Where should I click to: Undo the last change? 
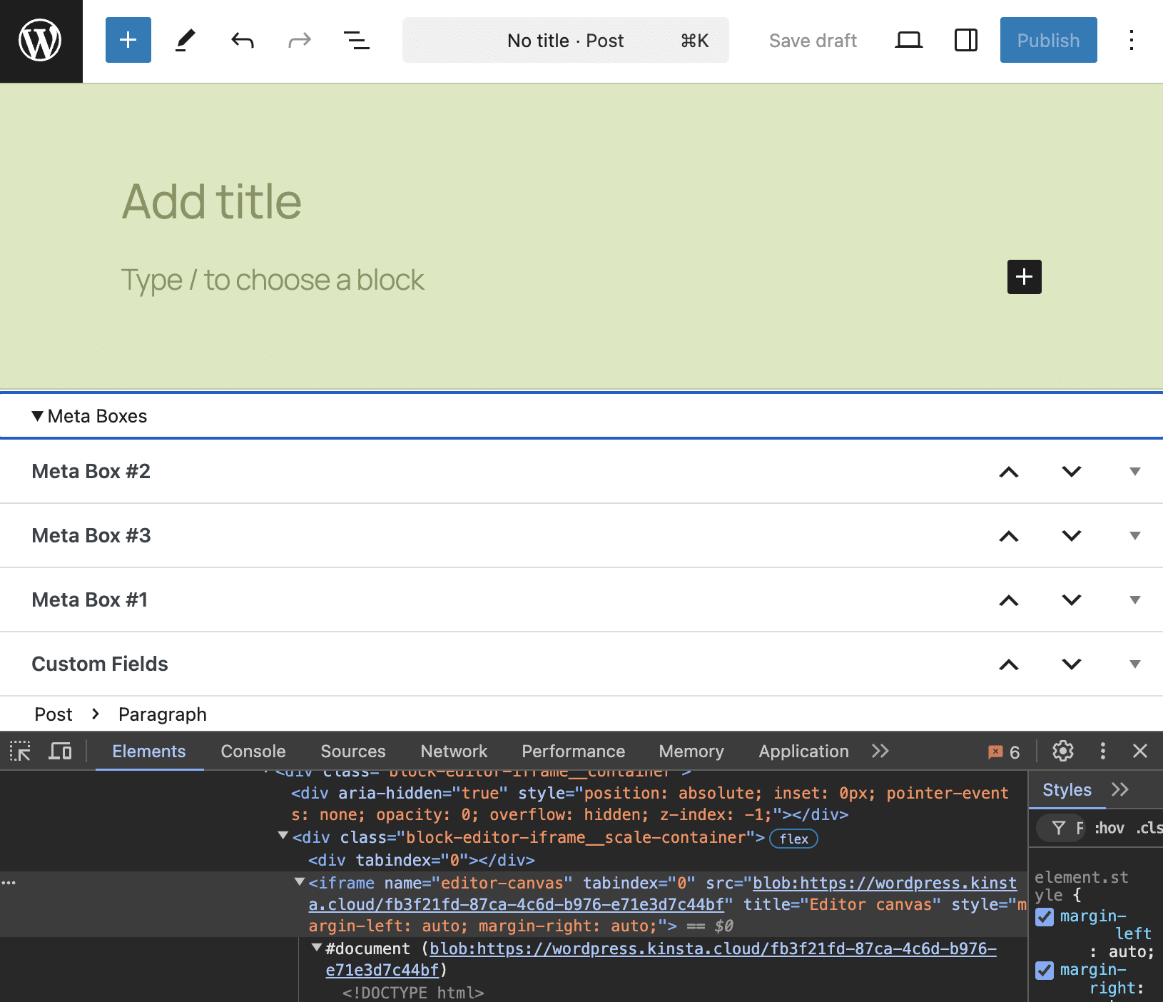click(242, 40)
